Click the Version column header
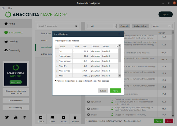177x126 pixels. point(162,33)
